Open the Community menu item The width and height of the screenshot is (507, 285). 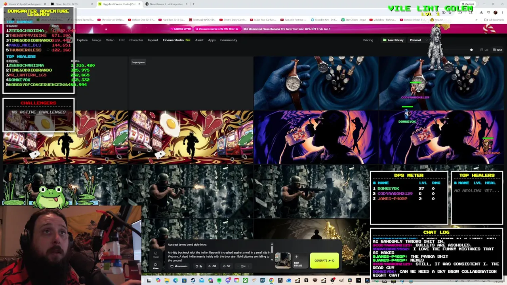coord(229,40)
